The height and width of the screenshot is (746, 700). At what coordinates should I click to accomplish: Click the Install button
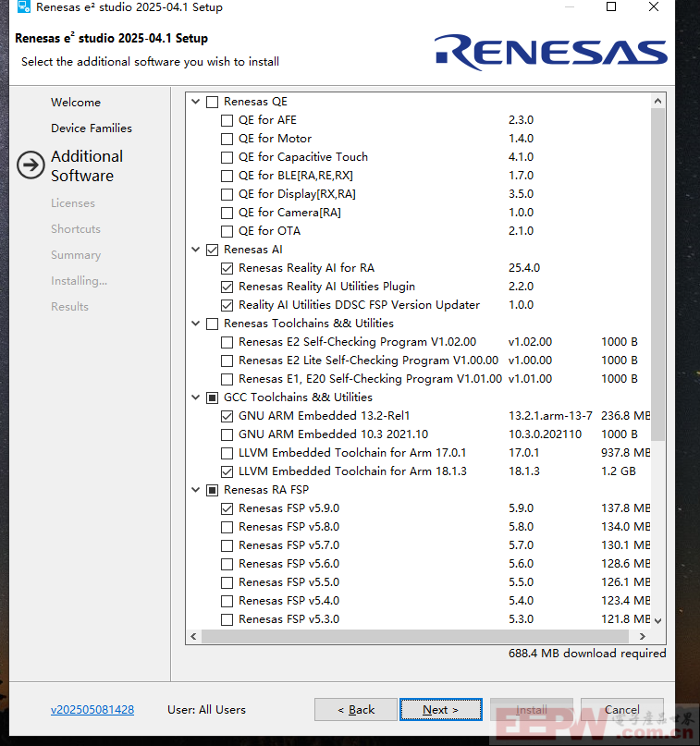tap(532, 709)
